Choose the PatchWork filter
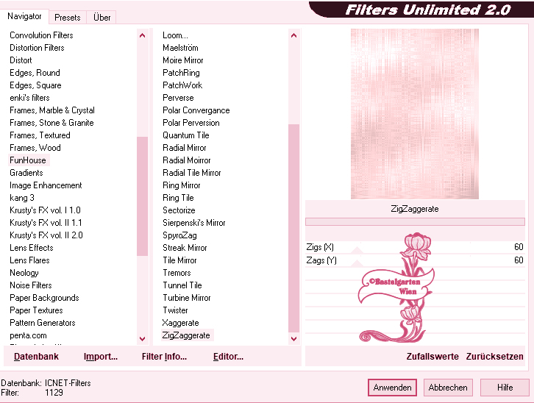The height and width of the screenshot is (403, 534). [x=182, y=85]
